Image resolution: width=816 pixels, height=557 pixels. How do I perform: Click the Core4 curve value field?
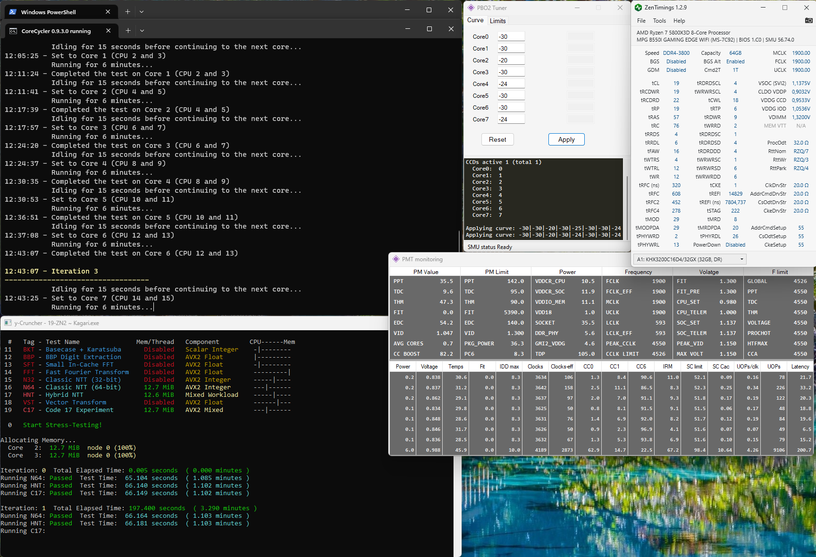click(x=511, y=84)
